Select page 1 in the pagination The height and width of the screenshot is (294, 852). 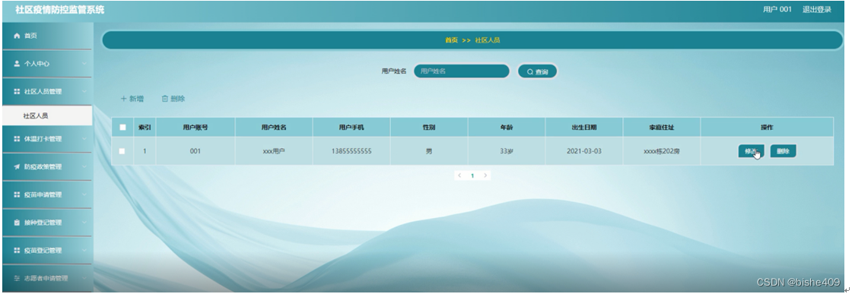tap(472, 175)
